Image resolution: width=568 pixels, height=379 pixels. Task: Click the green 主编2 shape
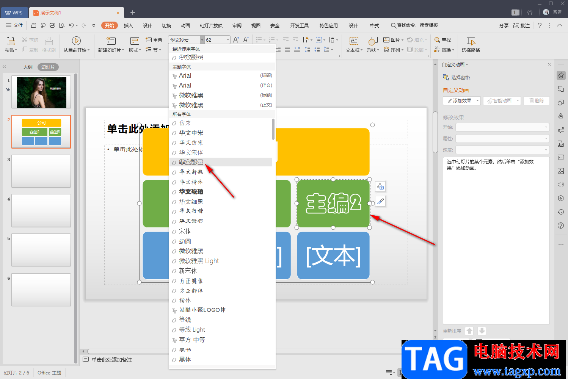coord(333,204)
